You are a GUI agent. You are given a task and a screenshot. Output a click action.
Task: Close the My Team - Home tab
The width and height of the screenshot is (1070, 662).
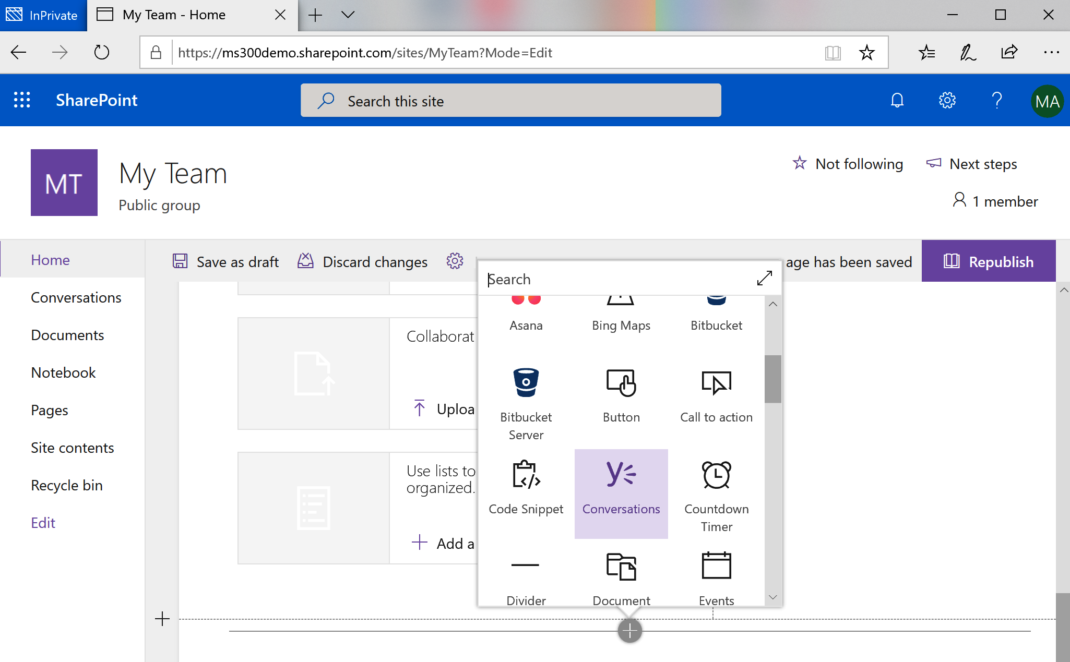point(280,15)
